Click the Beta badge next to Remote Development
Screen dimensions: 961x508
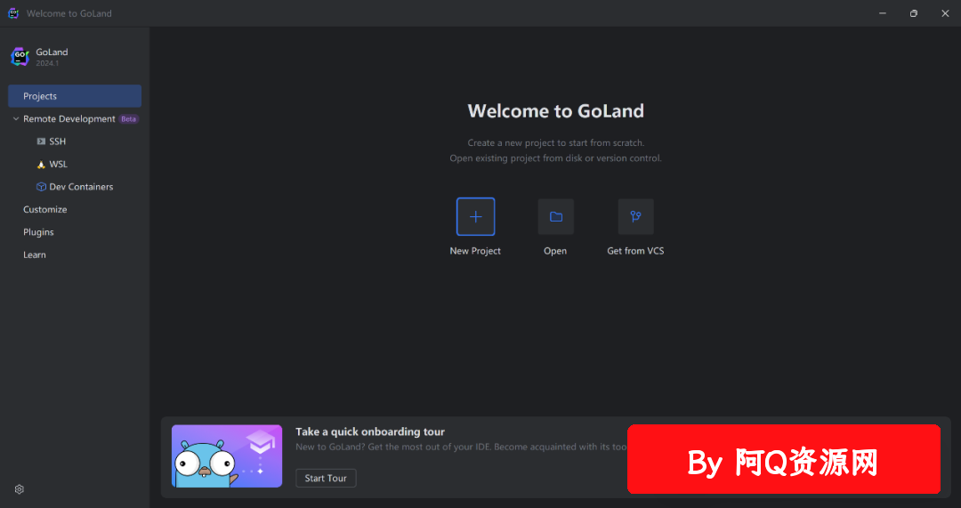coord(129,119)
